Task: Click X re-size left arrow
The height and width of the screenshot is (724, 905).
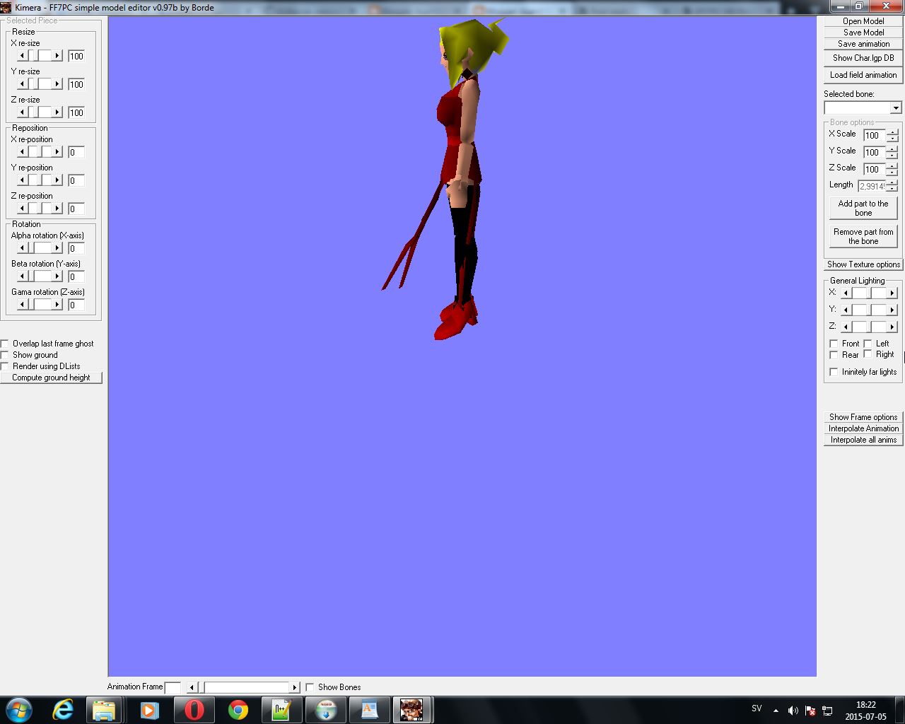Action: pos(22,55)
